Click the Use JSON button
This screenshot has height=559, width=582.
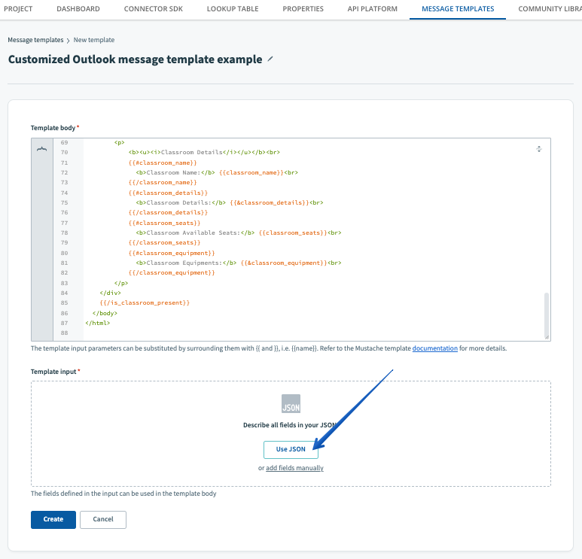pyautogui.click(x=291, y=450)
